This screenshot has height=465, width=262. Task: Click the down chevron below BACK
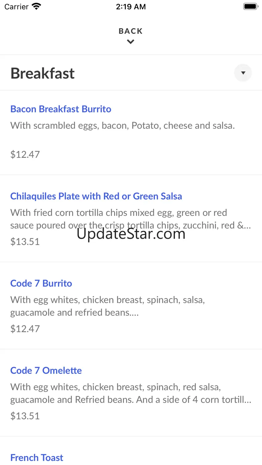click(131, 42)
